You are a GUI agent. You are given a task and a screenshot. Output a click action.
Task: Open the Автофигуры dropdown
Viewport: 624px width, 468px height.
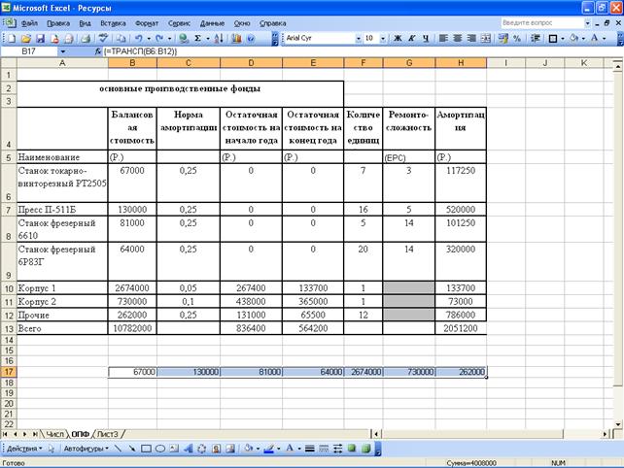click(87, 449)
